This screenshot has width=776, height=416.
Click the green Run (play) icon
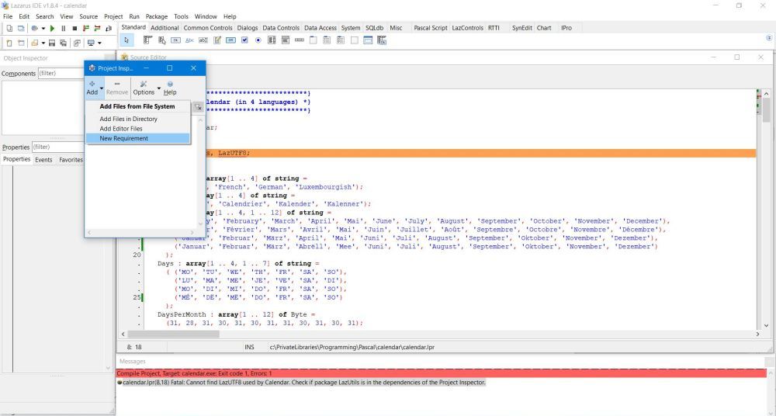point(52,28)
